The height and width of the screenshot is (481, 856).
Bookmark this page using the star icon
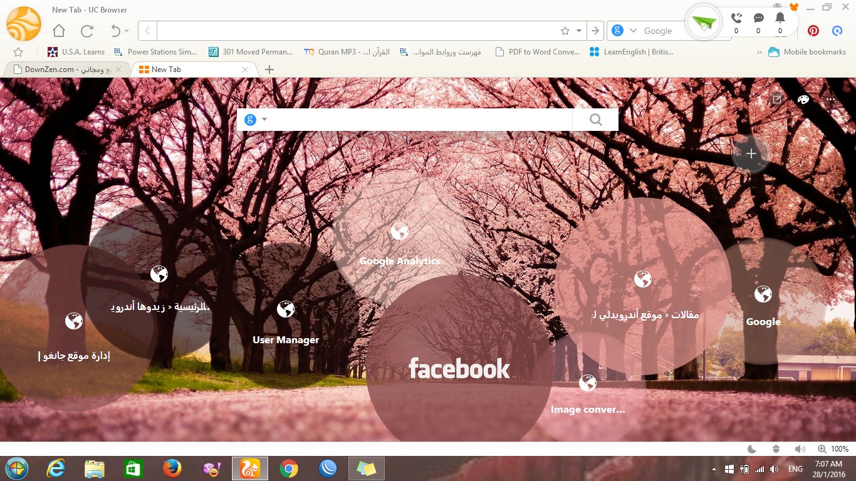coord(566,30)
